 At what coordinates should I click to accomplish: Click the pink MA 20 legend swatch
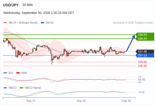(x=5, y=23)
